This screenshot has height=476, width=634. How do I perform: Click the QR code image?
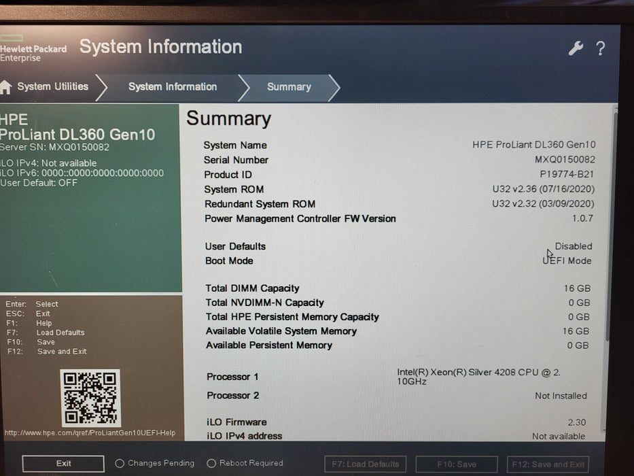coord(90,398)
